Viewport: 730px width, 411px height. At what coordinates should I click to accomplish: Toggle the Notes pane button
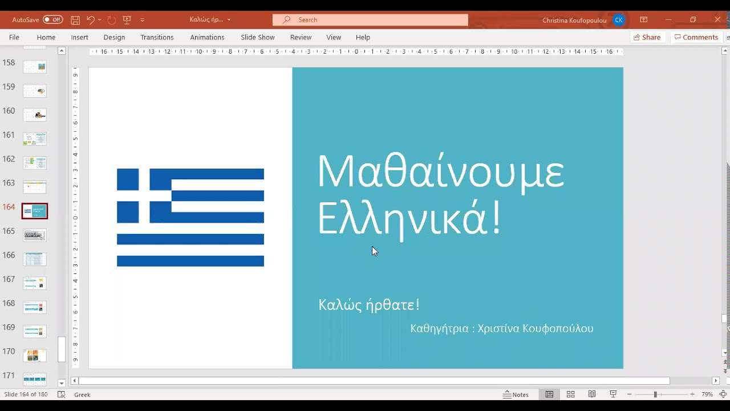pos(516,394)
